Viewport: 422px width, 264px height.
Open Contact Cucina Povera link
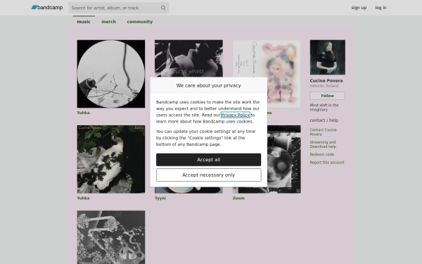point(323,132)
